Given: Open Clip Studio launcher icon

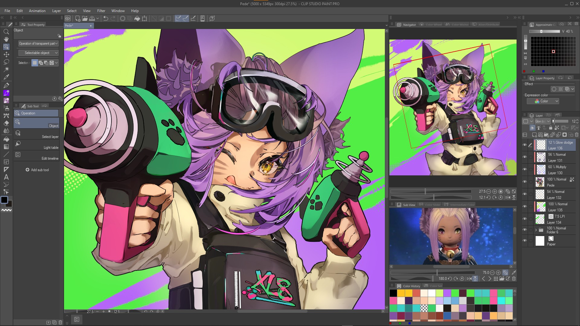Looking at the screenshot, I should click(68, 18).
